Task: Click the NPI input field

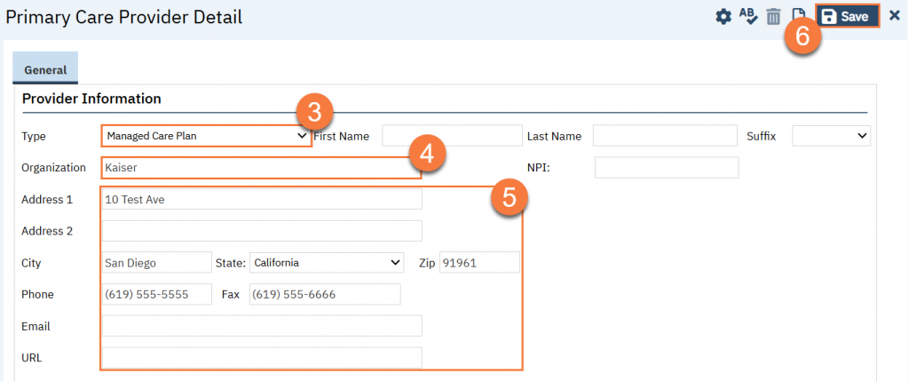Action: pyautogui.click(x=666, y=167)
